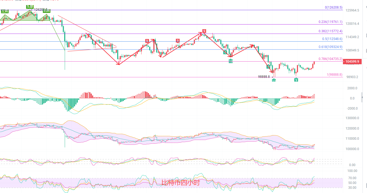Select the 0.5(112548.6) Fibonacci label
Viewport: 367px width, 193px height.
click(332, 39)
